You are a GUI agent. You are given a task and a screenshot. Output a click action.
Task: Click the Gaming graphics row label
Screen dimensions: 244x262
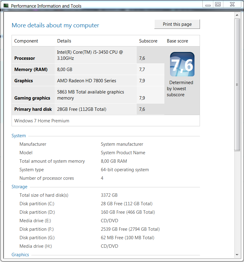point(32,98)
